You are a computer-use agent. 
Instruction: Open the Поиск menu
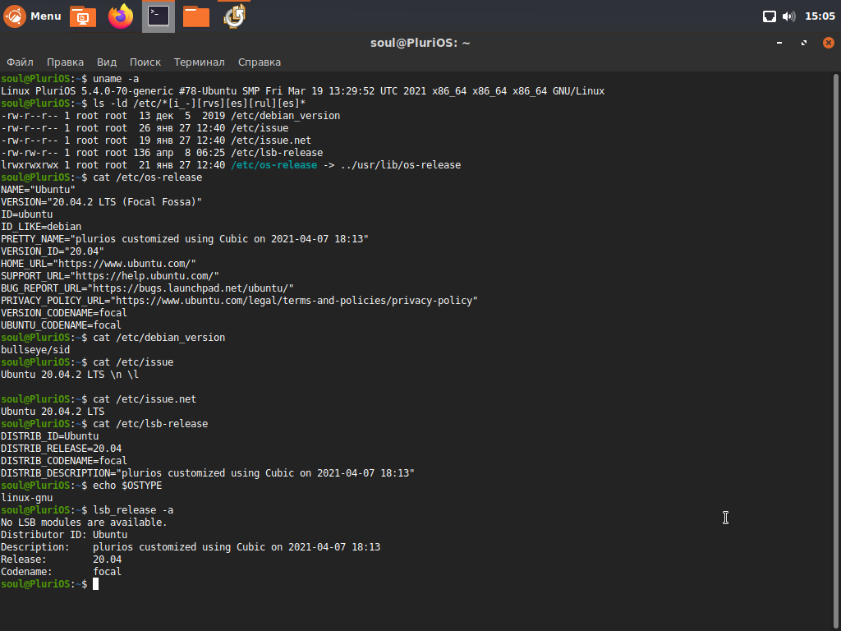pos(145,62)
